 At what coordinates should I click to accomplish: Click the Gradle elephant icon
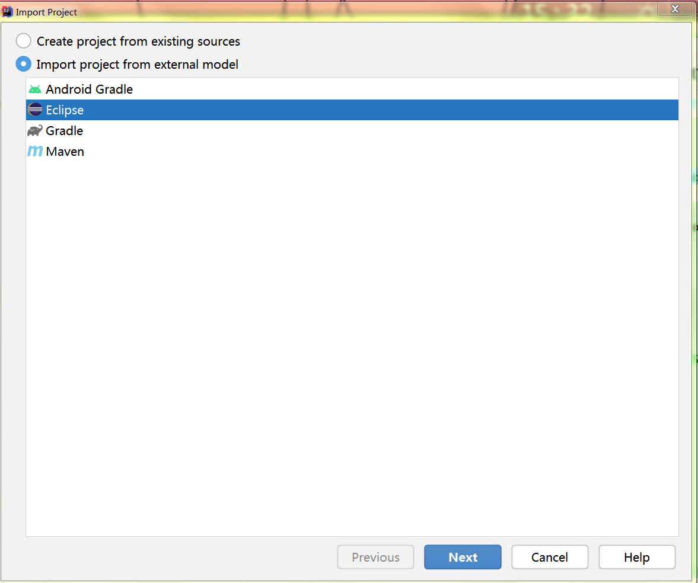click(34, 130)
